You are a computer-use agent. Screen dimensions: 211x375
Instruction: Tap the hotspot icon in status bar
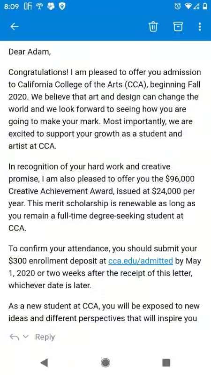(39, 7)
